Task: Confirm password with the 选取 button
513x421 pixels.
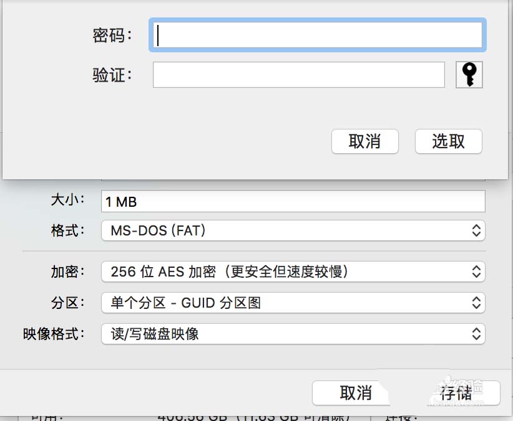Action: [x=448, y=141]
